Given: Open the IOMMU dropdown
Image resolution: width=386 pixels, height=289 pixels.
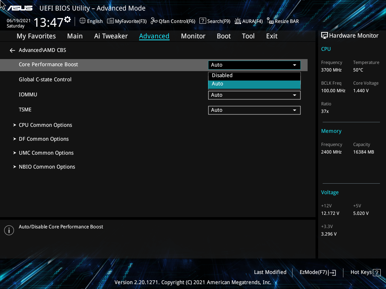Looking at the screenshot, I should [254, 95].
